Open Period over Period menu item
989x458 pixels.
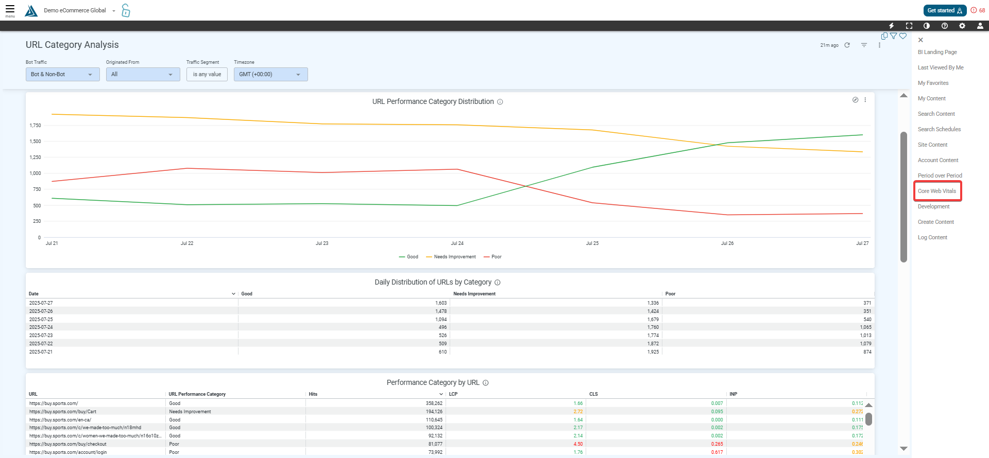pos(940,175)
